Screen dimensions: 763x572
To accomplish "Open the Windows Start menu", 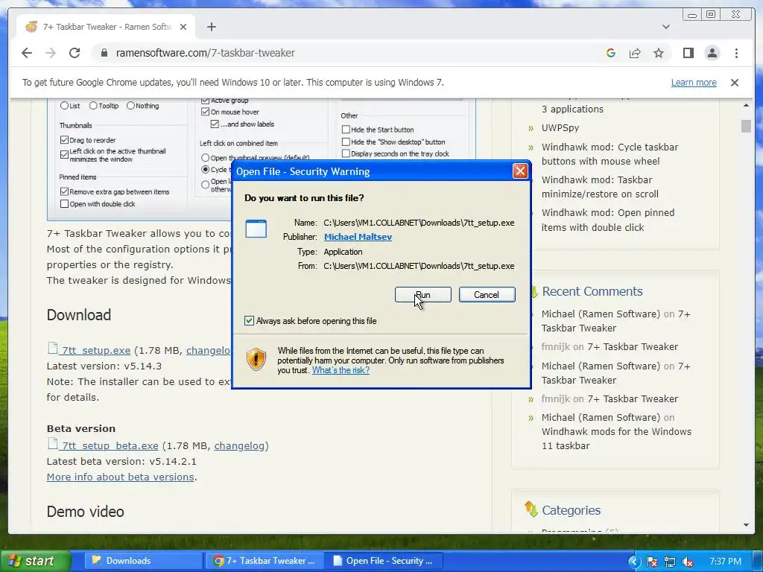I will (x=34, y=562).
